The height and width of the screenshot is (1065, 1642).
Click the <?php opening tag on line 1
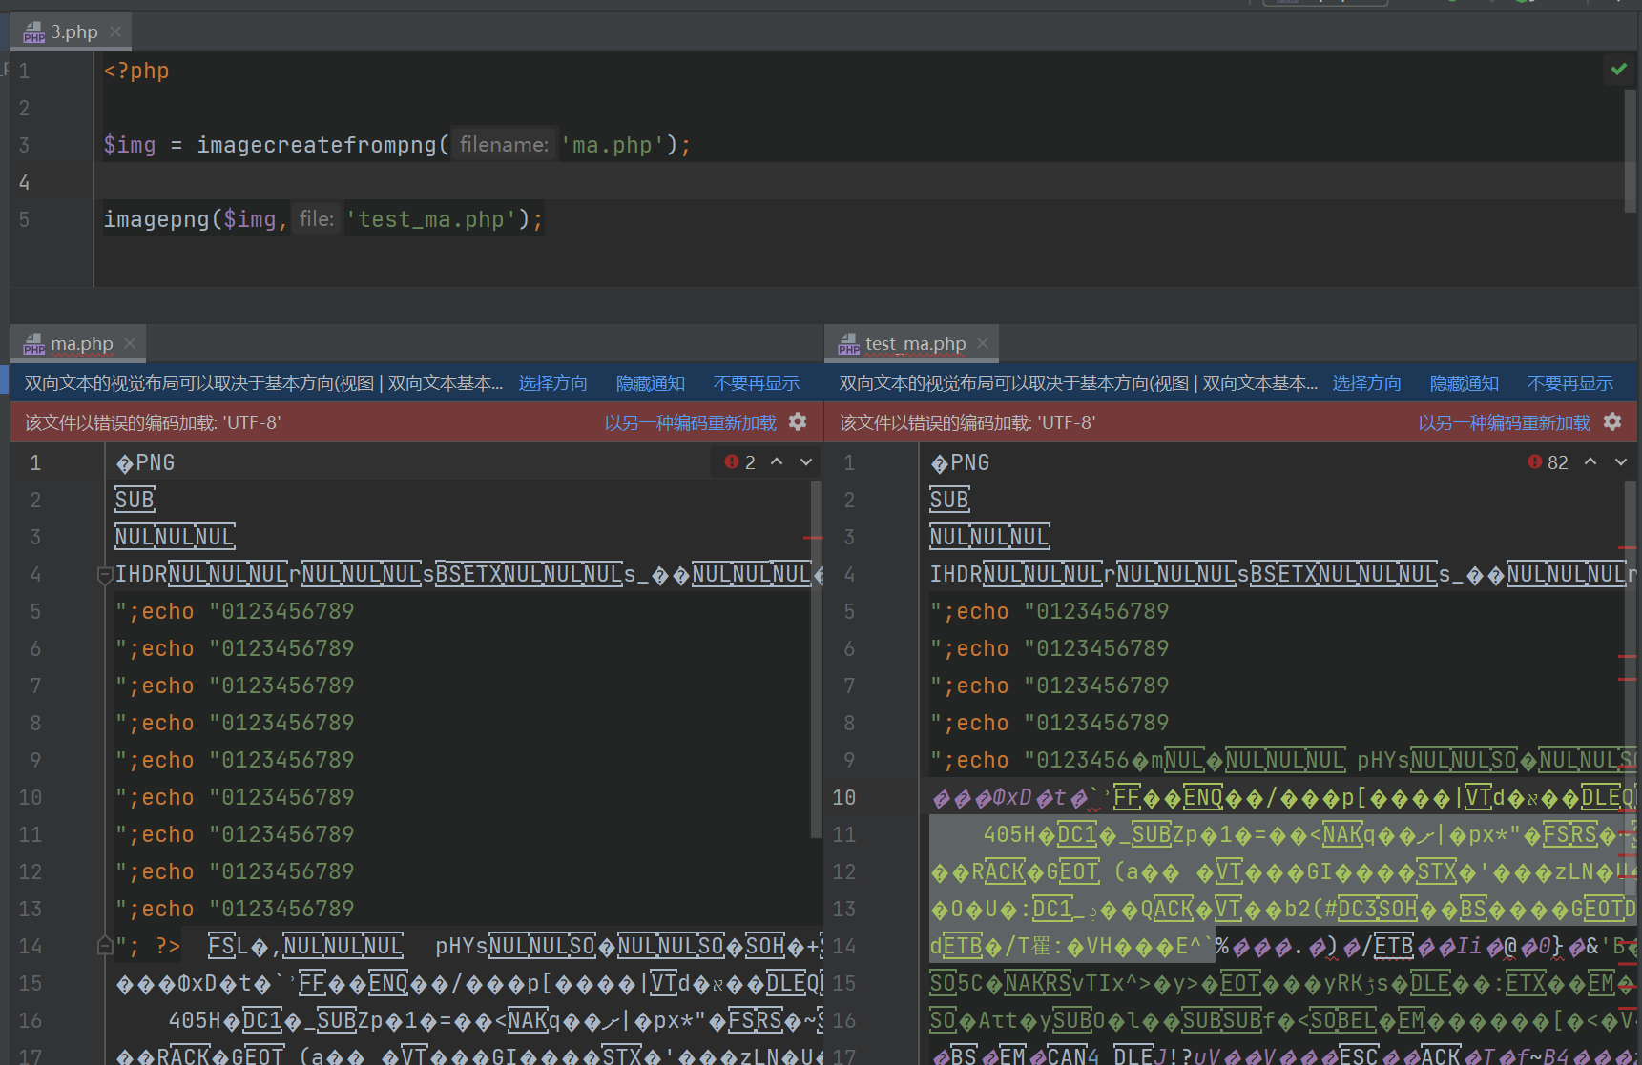(136, 71)
